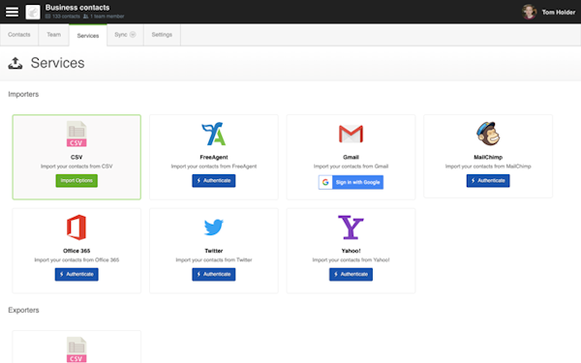The width and height of the screenshot is (581, 363).
Task: Click the Yahoo! Y logo
Action: click(351, 227)
